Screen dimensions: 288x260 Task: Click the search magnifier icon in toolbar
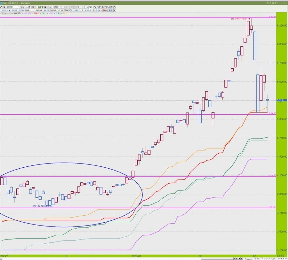click(x=21, y=7)
